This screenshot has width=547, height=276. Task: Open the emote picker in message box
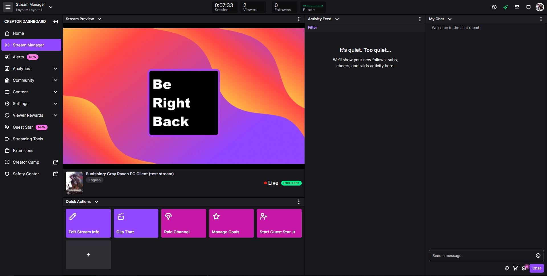point(538,256)
